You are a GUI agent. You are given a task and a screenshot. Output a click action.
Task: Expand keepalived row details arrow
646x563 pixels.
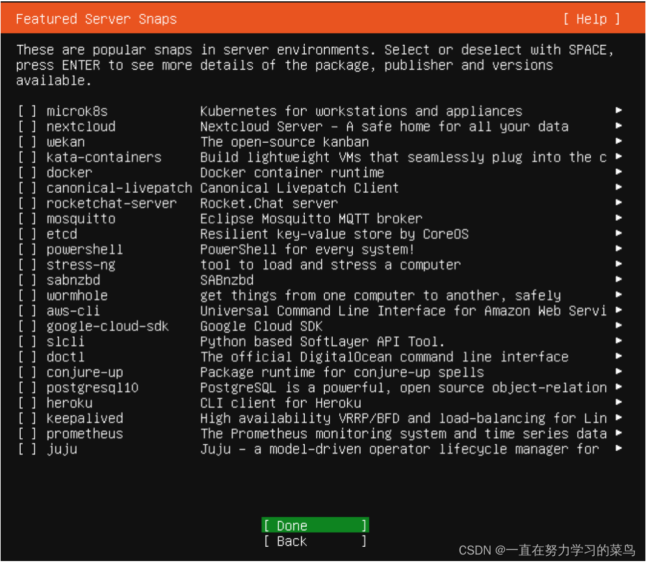(619, 418)
